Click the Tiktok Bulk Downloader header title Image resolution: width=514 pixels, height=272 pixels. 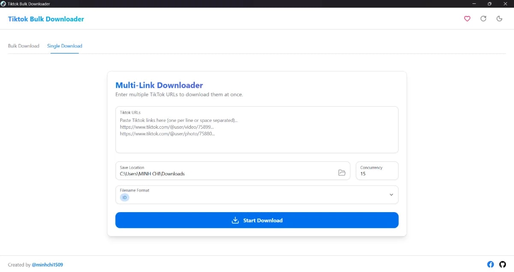click(46, 19)
